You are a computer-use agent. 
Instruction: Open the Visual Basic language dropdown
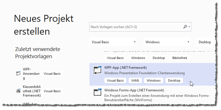[x=113, y=42]
